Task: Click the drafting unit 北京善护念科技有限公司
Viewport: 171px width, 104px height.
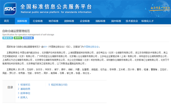Action: pyautogui.click(x=53, y=53)
